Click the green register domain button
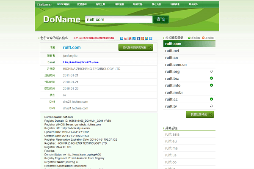254x169 pixels. click(200, 114)
